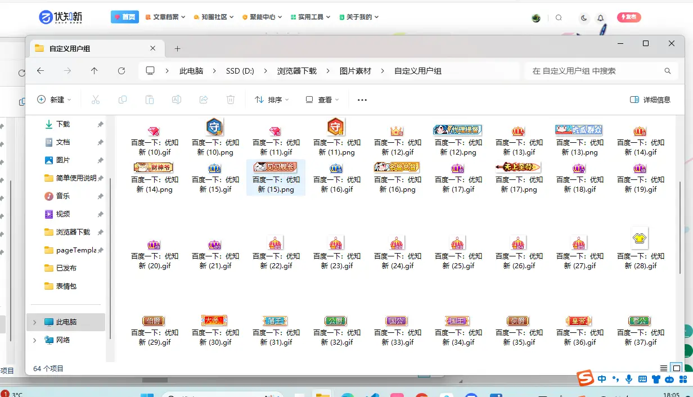Go up one folder level arrow
The width and height of the screenshot is (693, 397).
pyautogui.click(x=94, y=71)
